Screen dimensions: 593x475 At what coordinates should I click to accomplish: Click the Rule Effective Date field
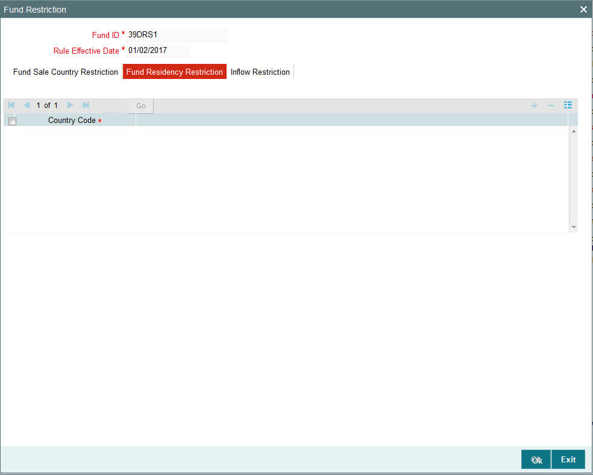click(158, 50)
